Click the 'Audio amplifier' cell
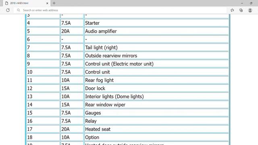This screenshot has height=145, width=258. point(156,31)
